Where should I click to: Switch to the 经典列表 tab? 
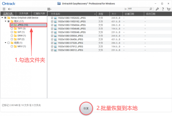(8, 14)
